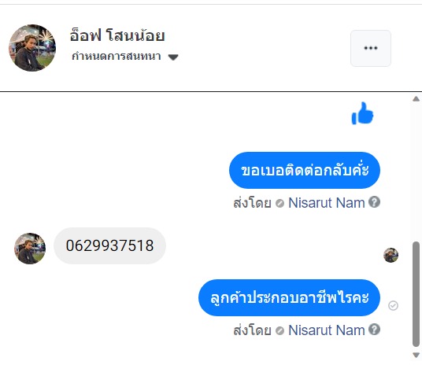
Task: Click the scrollbar up arrow
Action: [416, 99]
